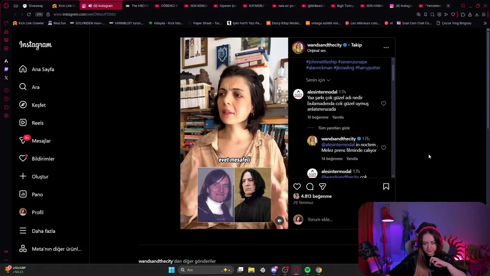Open Çocuk Vlog Bingosu bookmark
490x276 pixels.
tap(454, 23)
